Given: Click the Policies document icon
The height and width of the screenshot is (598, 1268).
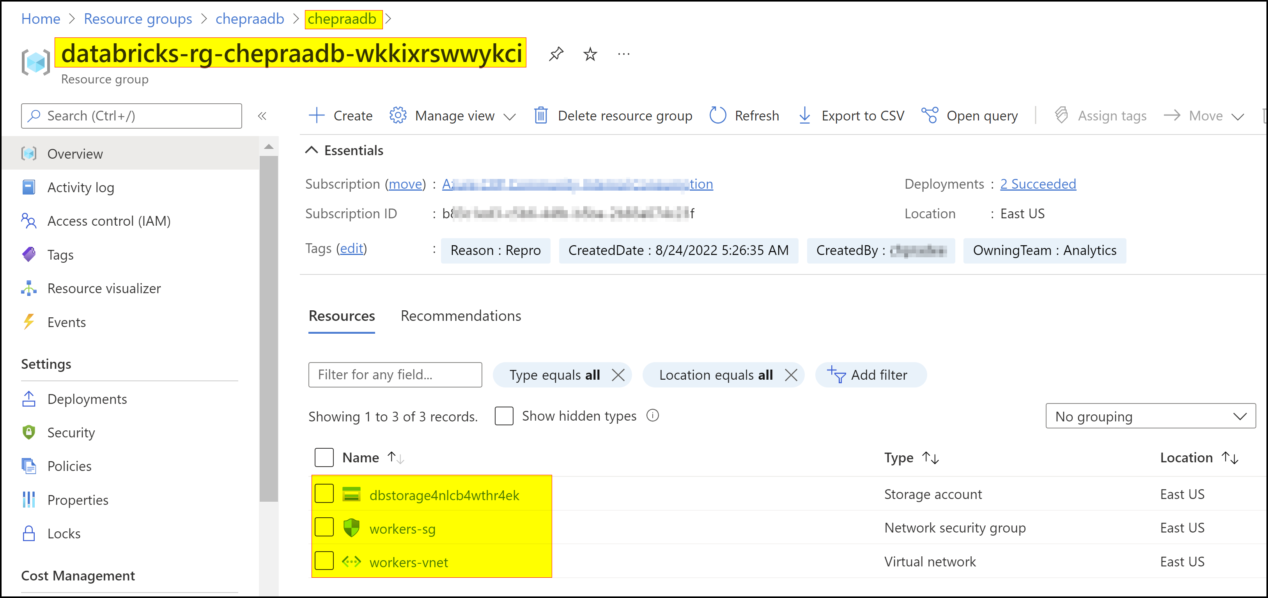Looking at the screenshot, I should [x=29, y=465].
